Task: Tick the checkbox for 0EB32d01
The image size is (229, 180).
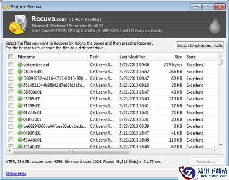Action: [11, 119]
